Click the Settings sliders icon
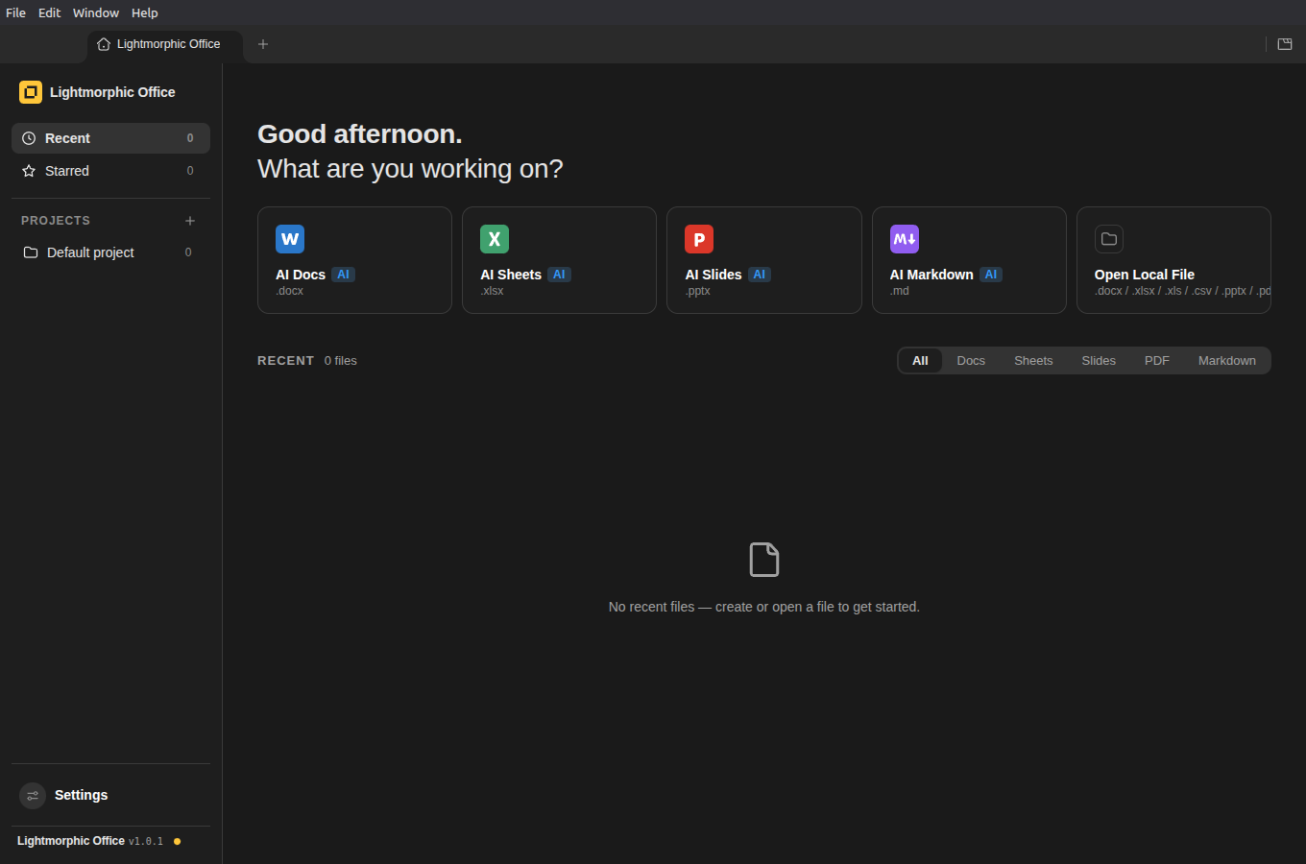The height and width of the screenshot is (864, 1306). pos(33,796)
